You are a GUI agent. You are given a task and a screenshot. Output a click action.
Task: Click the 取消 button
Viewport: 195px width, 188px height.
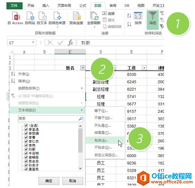(73, 181)
